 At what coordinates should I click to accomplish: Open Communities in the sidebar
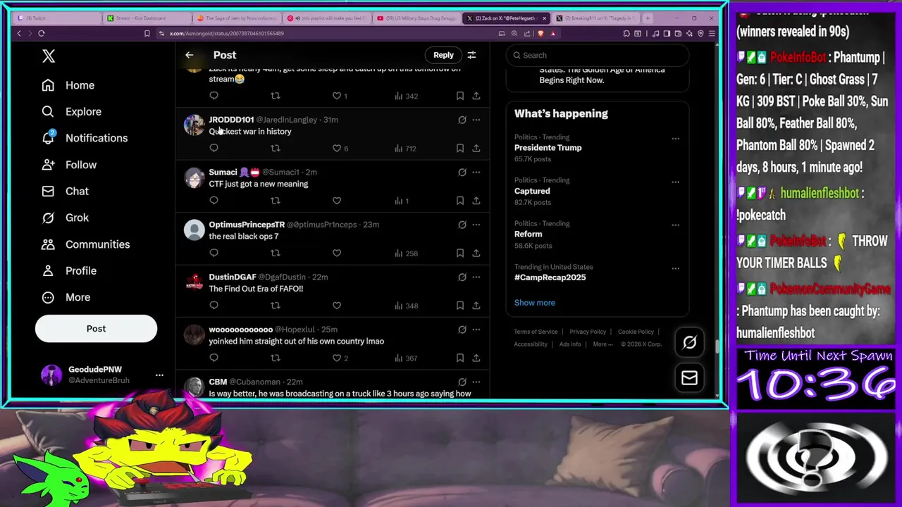click(85, 244)
